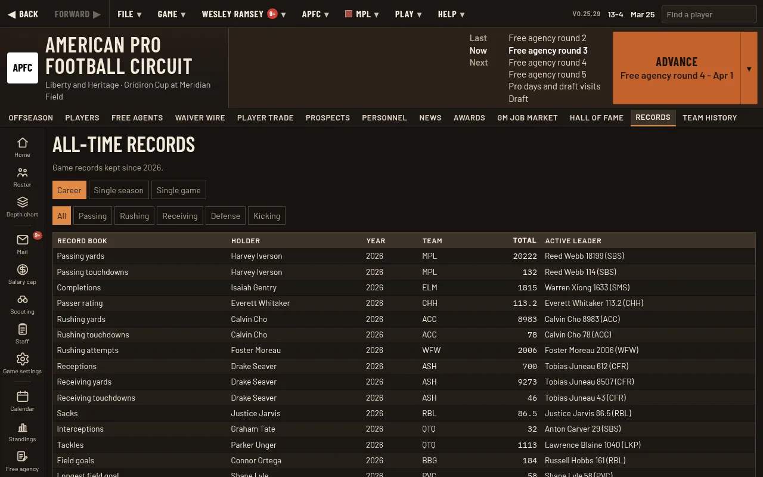Open the Help dropdown menu

451,14
